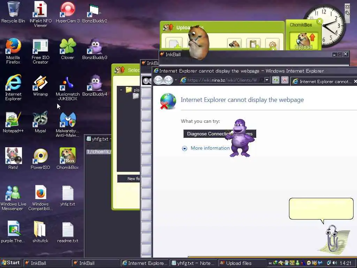357x268 pixels.
Task: Collapse the 'pis' folder tree node
Action: pos(121,90)
